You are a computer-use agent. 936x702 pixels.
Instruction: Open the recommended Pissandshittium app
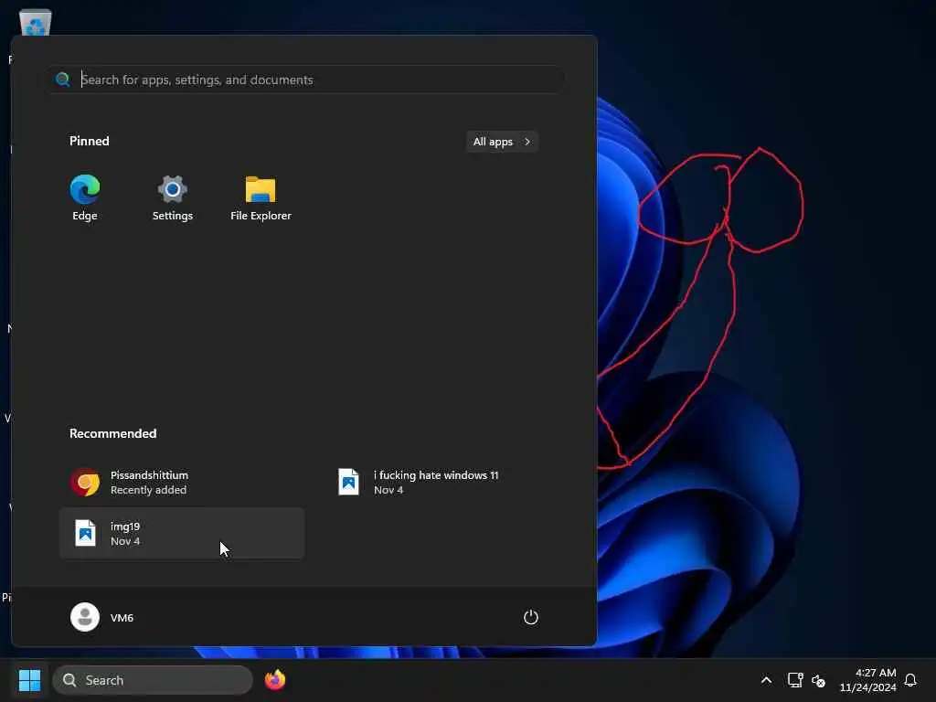click(x=182, y=483)
